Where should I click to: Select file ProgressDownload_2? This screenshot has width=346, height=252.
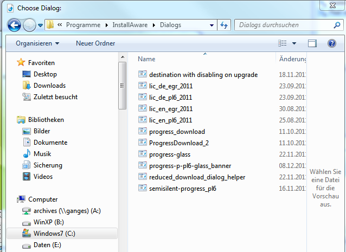coord(179,143)
